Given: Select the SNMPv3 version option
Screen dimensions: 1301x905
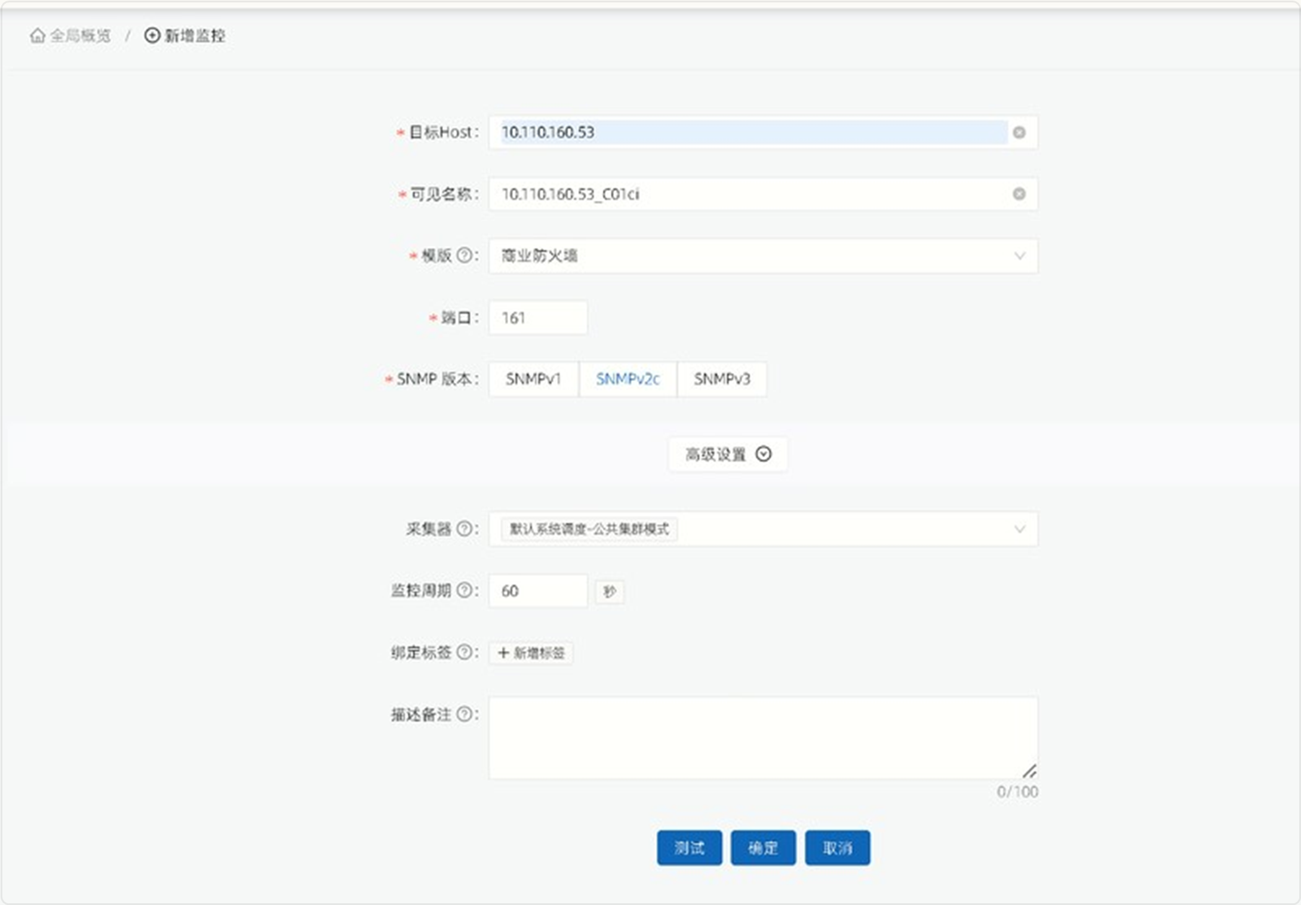Looking at the screenshot, I should [x=722, y=378].
